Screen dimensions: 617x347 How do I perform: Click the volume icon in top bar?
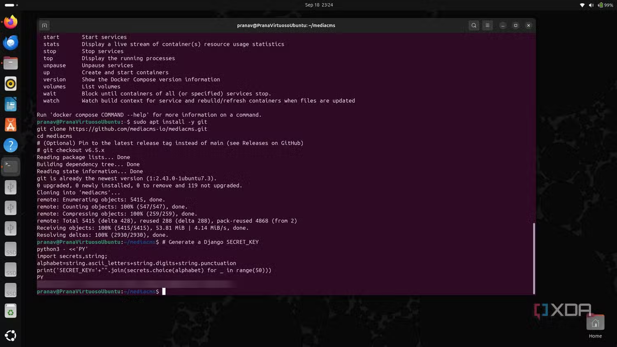591,5
